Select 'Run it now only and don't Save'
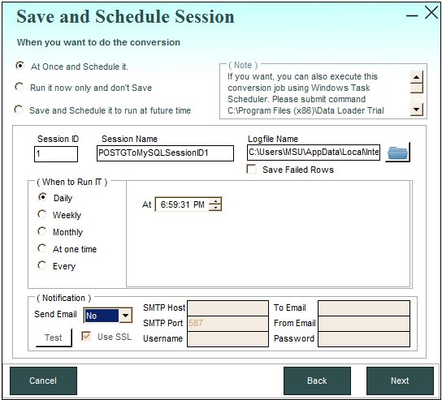Viewport: 442px width, 400px height. [x=19, y=87]
